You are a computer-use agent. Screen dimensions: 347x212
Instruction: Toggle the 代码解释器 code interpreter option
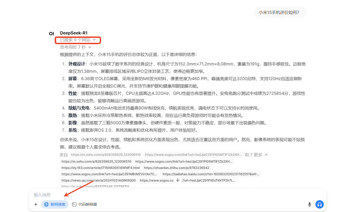[x=85, y=204]
